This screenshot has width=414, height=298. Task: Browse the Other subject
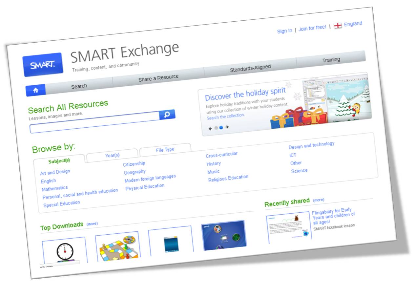point(296,163)
